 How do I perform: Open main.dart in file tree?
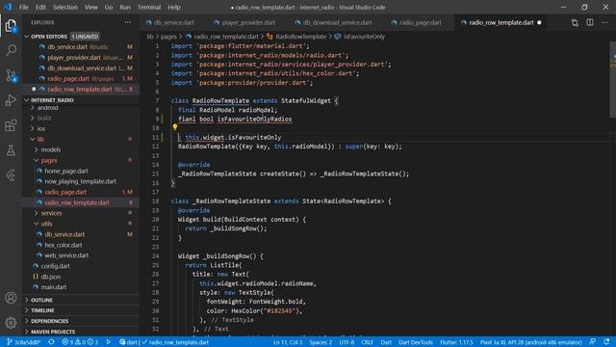click(x=54, y=287)
